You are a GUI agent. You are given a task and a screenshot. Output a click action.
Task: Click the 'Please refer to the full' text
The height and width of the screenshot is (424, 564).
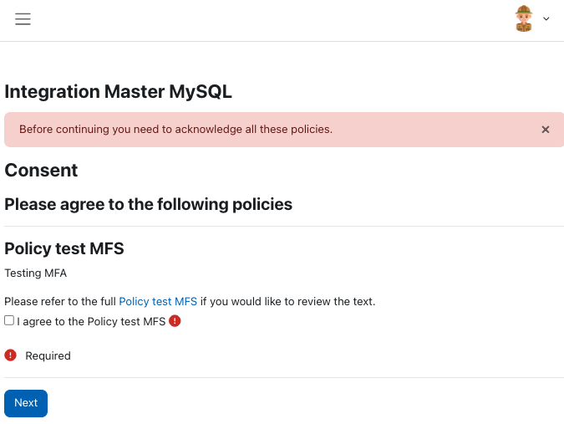tap(60, 301)
